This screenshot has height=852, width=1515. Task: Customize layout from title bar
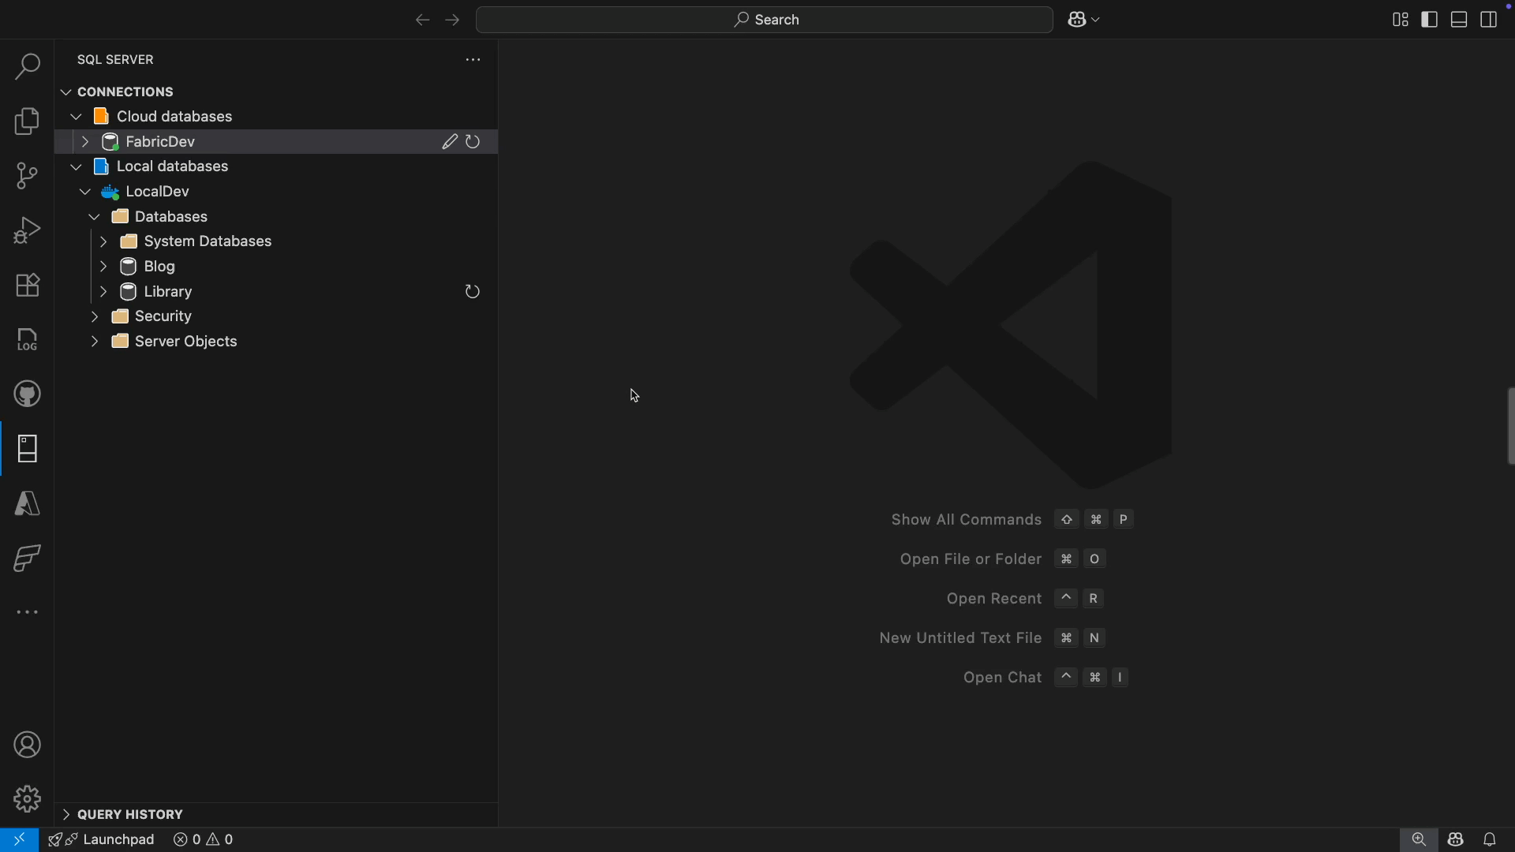(1401, 20)
